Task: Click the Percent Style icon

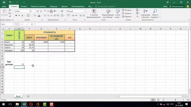Action: pos(73,15)
